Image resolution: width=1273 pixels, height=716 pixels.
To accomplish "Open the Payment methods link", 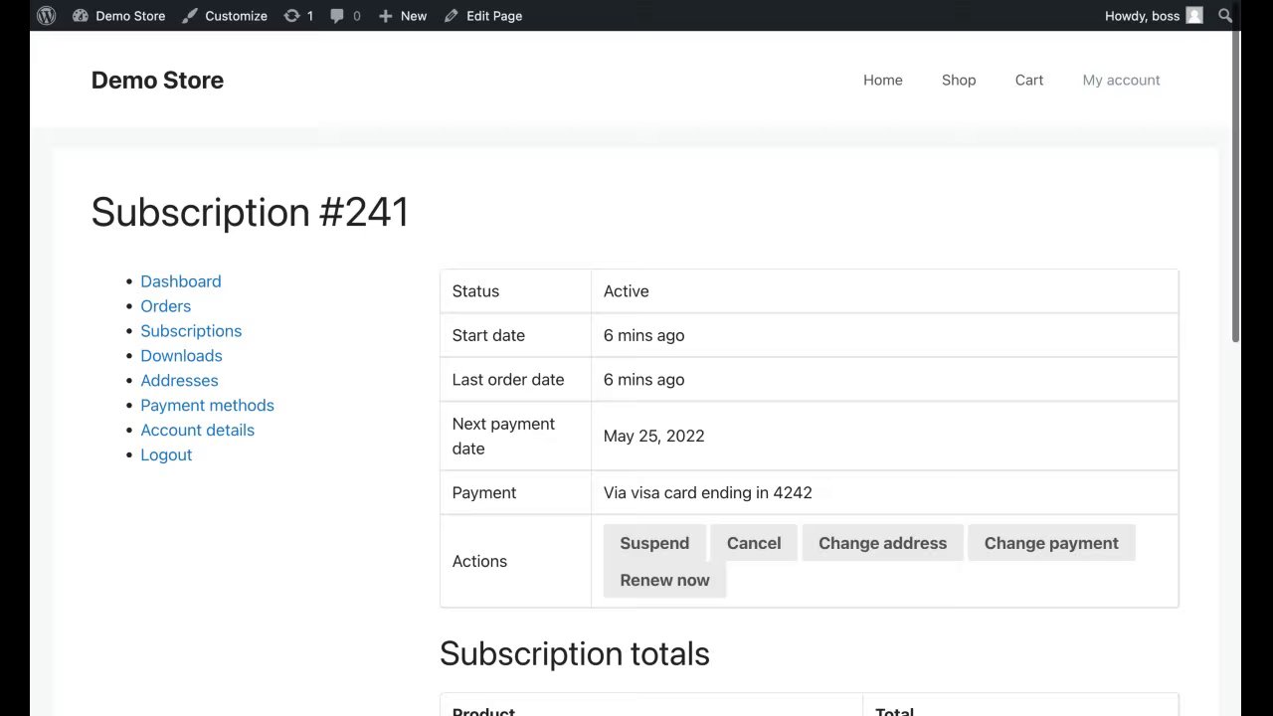I will pyautogui.click(x=207, y=405).
